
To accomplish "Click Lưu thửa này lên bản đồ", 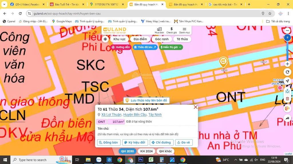I will [x=146, y=100].
